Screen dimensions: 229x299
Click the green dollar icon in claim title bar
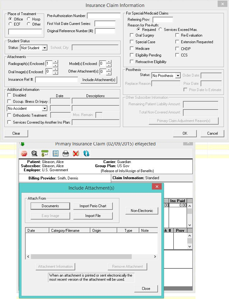pos(22,144)
